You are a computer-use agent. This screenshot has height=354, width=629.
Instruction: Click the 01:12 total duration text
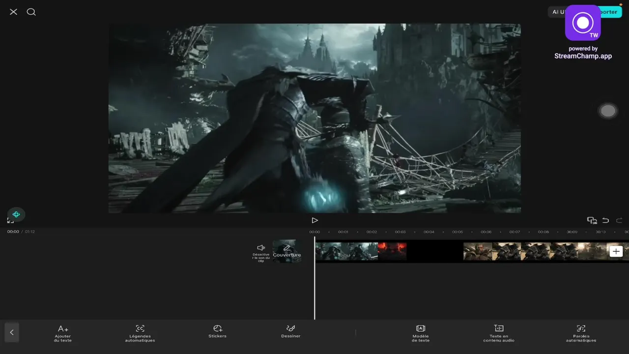(30, 232)
